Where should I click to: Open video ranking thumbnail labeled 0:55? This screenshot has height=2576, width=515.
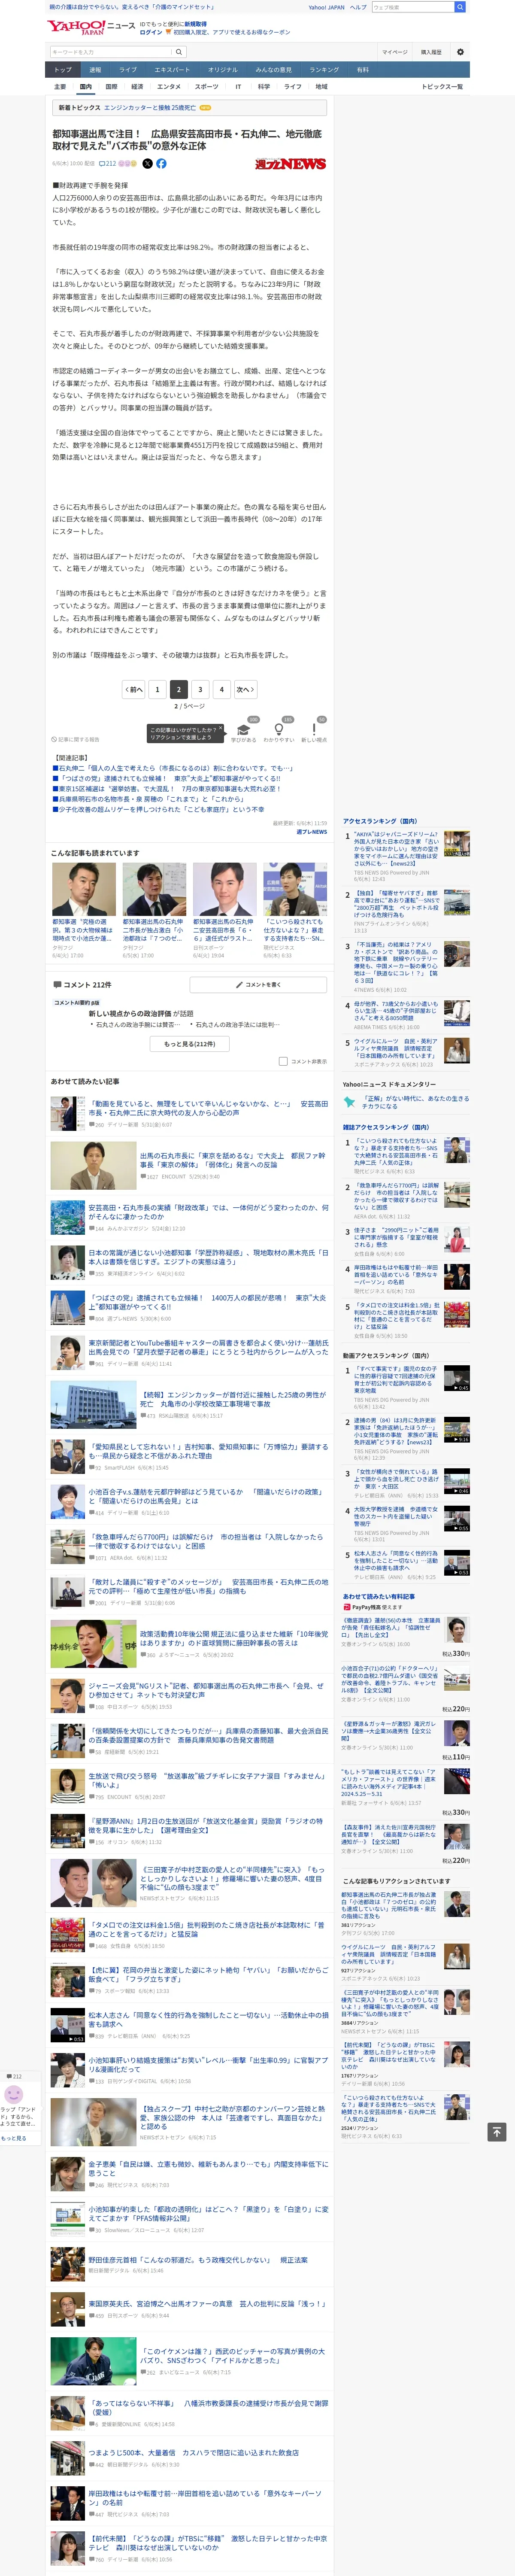457,1519
